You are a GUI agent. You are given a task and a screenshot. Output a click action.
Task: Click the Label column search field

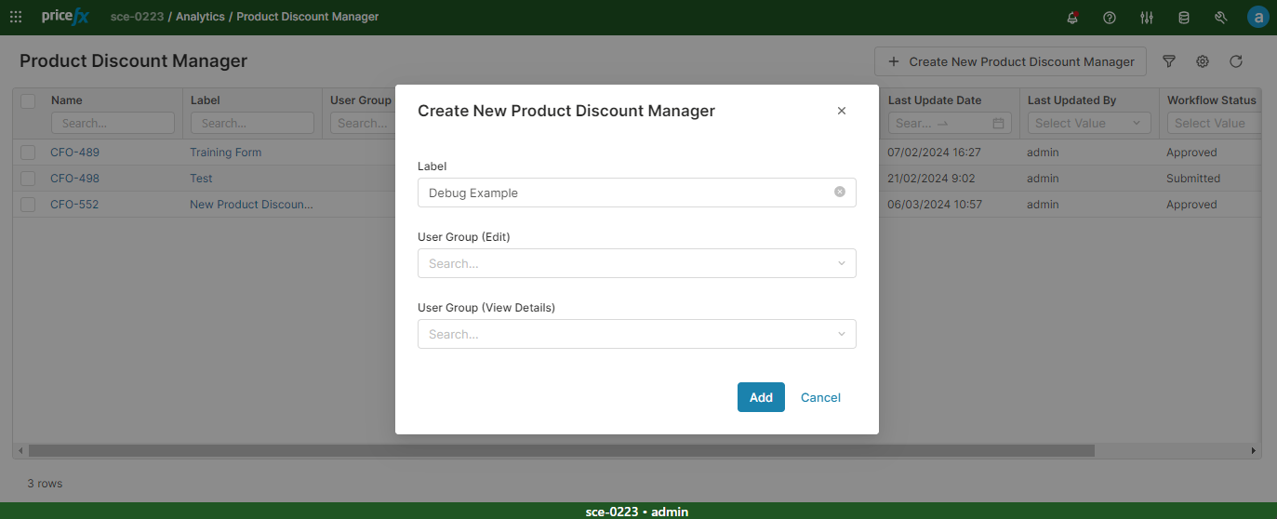(x=252, y=123)
